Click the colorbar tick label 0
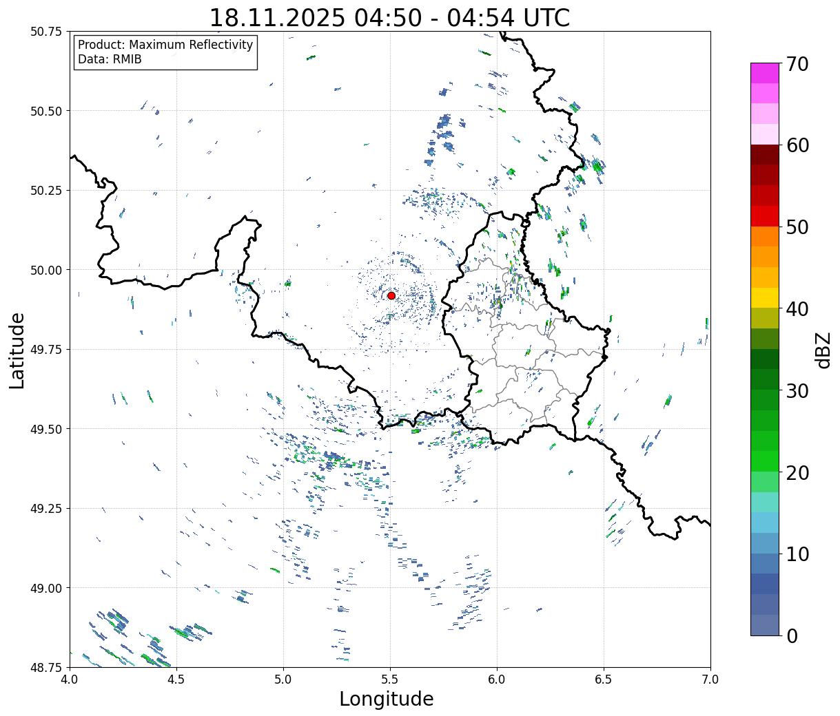Screen dimensions: 840x716 pos(791,635)
